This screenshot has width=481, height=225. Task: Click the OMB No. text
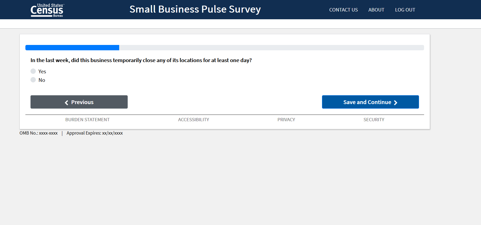38,133
